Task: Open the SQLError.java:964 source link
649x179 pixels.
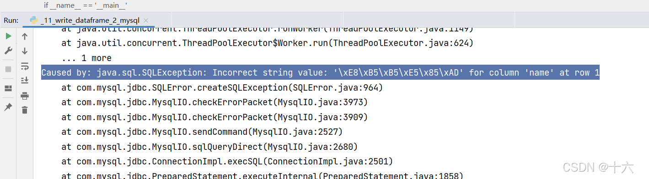Action: 336,87
